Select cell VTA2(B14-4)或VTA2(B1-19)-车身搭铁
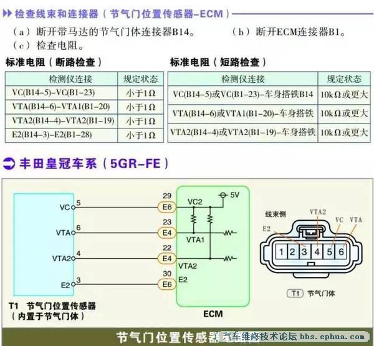The image size is (374, 346). pos(243,132)
